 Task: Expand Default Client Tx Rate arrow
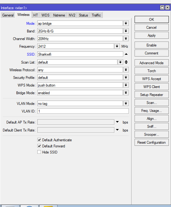click(117, 130)
